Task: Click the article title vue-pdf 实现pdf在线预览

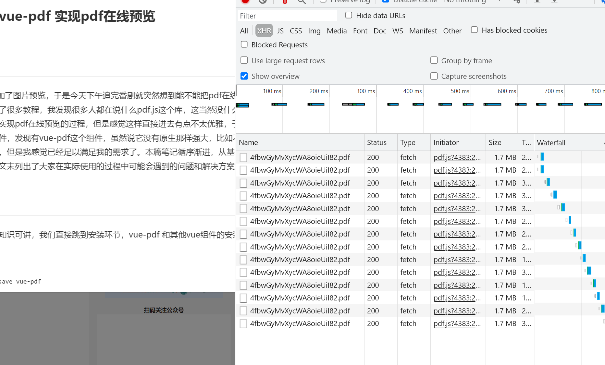Action: 78,16
